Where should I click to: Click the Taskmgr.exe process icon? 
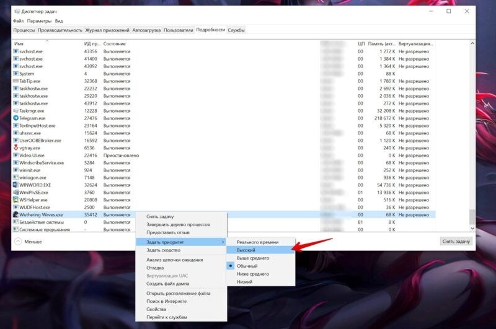(x=15, y=110)
